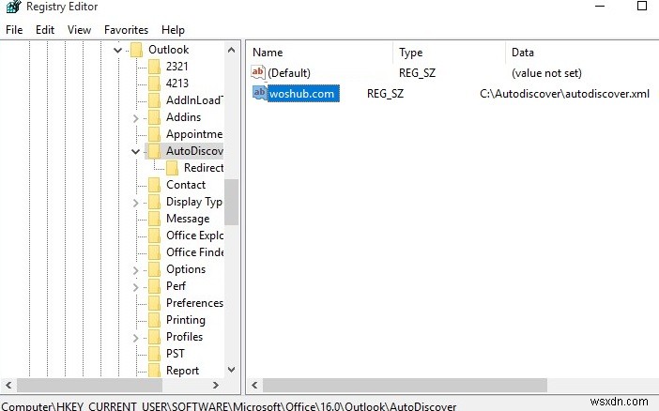This screenshot has height=411, width=659.
Task: Click the Perf folder icon
Action: [154, 286]
